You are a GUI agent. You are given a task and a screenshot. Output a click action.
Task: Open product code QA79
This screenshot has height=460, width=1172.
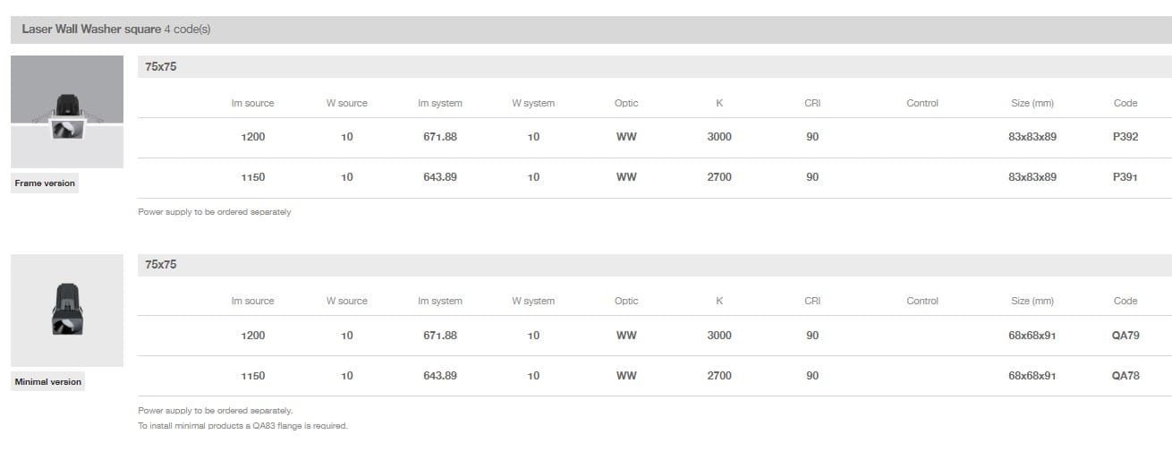click(x=1125, y=336)
